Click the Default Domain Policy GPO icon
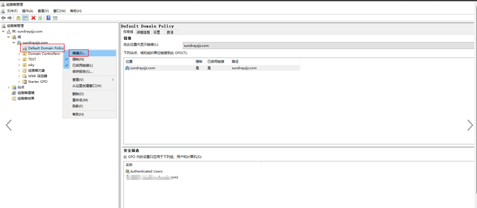 pos(25,48)
